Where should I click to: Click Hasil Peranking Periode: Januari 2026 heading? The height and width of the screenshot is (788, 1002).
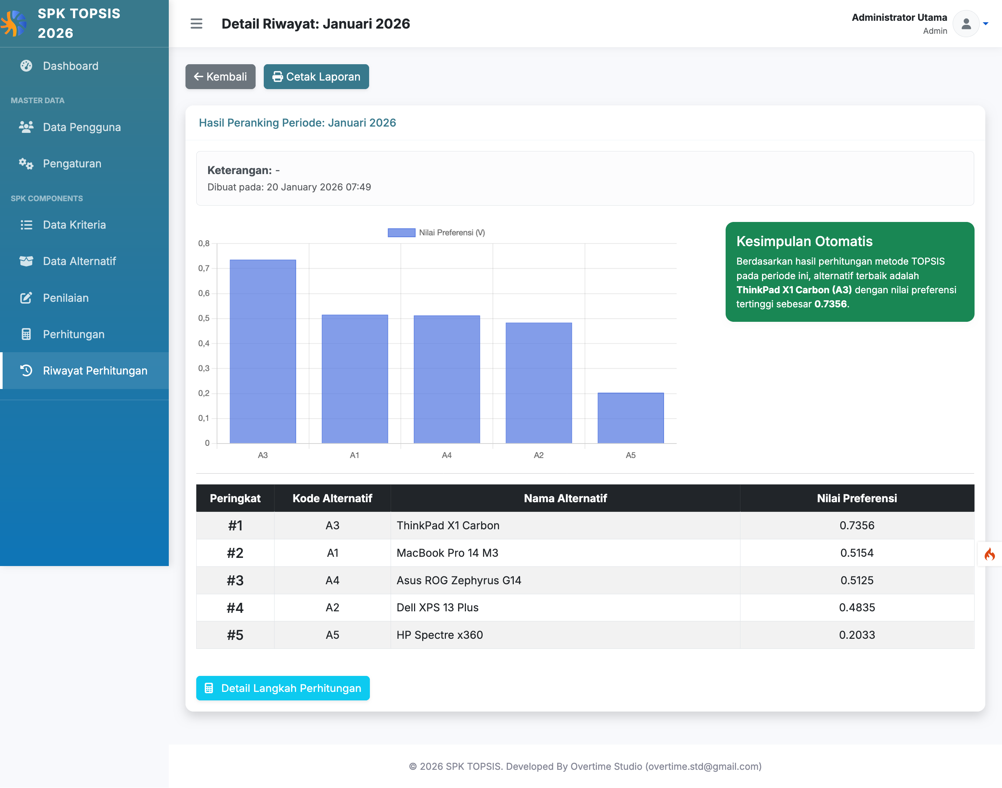click(298, 123)
